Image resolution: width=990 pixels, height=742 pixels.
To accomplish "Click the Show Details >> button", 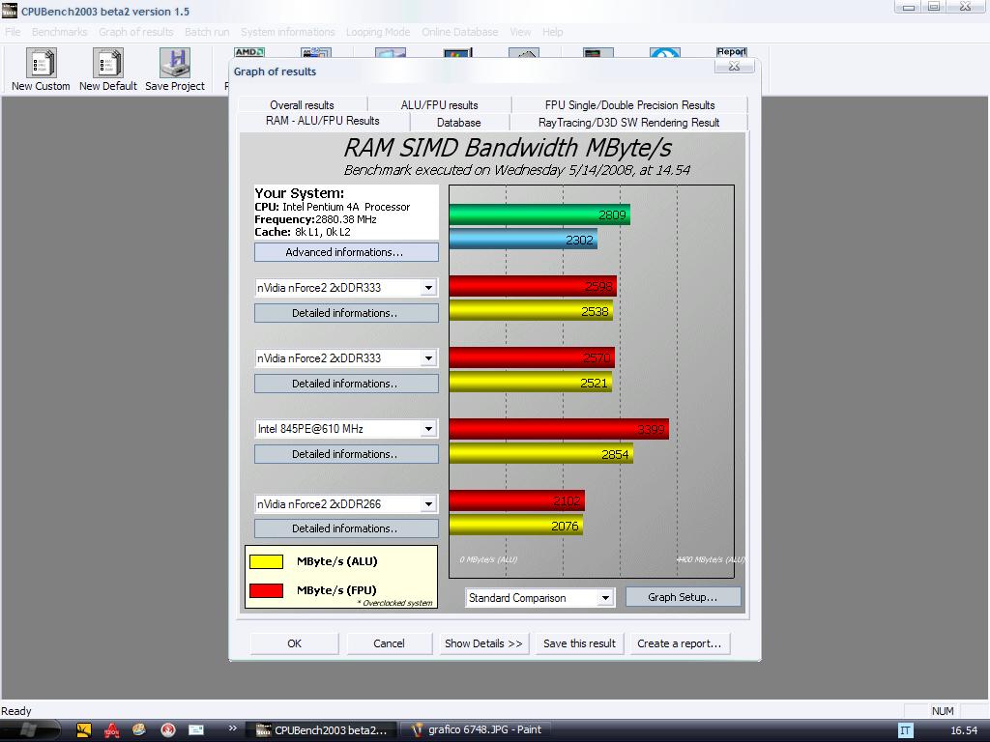I will coord(483,643).
